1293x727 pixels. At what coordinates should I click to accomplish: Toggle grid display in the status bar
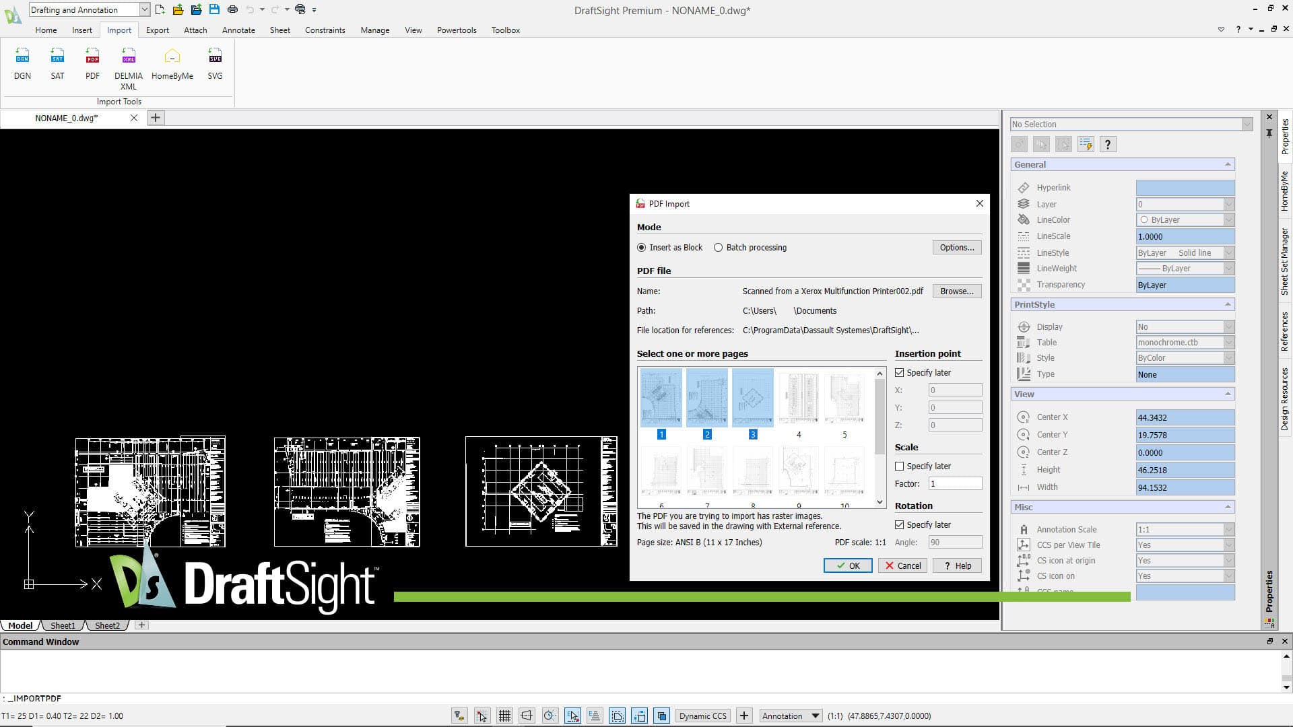(x=504, y=716)
